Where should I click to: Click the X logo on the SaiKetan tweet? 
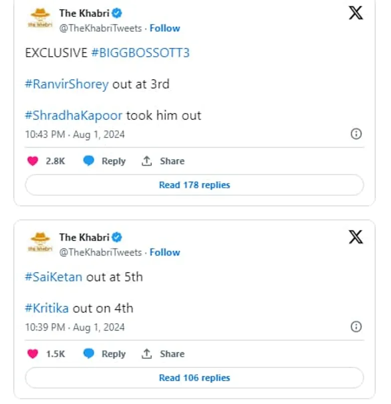[x=355, y=237]
